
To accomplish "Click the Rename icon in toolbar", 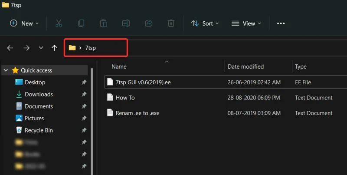I will coord(126,23).
